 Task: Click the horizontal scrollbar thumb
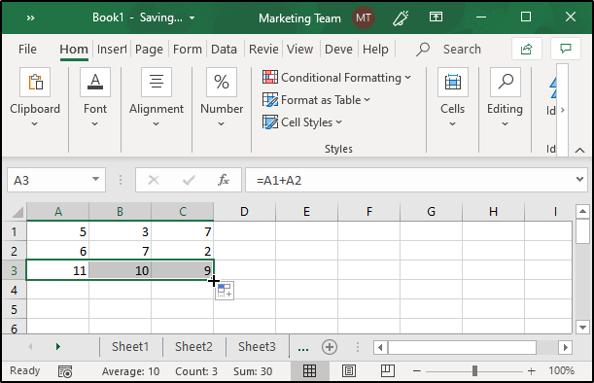coord(462,347)
